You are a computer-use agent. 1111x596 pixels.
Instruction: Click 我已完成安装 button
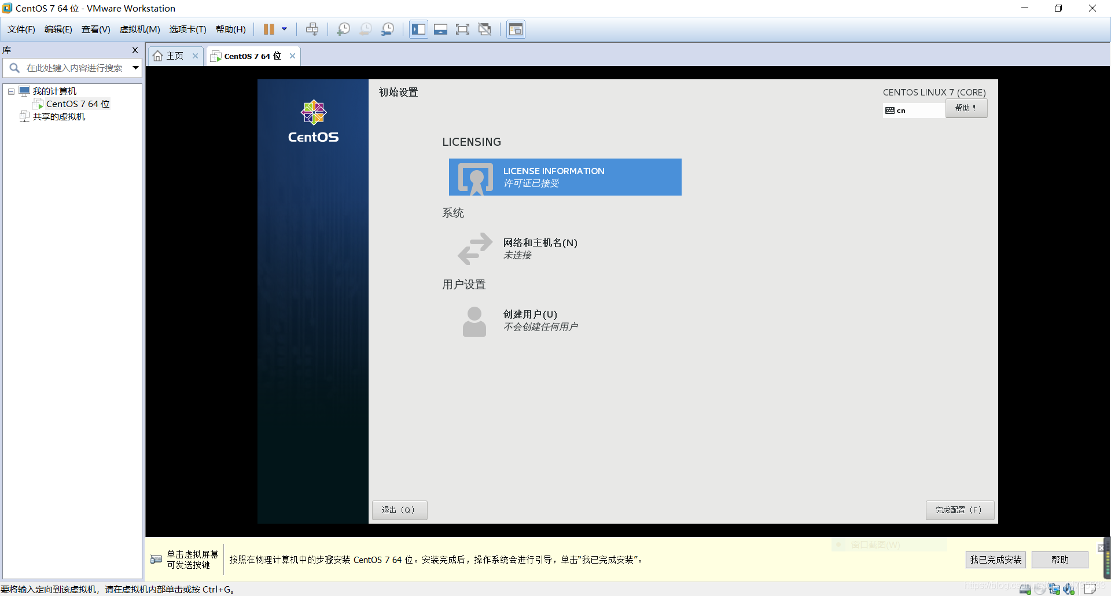[x=995, y=560]
